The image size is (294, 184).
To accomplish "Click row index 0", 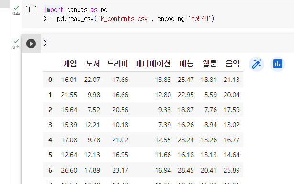I will pyautogui.click(x=50, y=80).
